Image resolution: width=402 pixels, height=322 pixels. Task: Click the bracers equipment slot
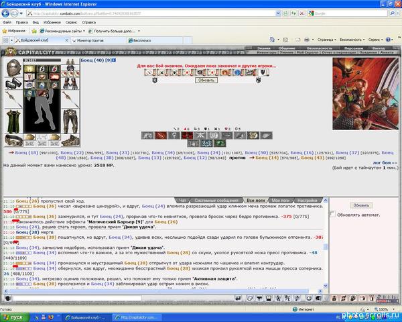coord(13,83)
